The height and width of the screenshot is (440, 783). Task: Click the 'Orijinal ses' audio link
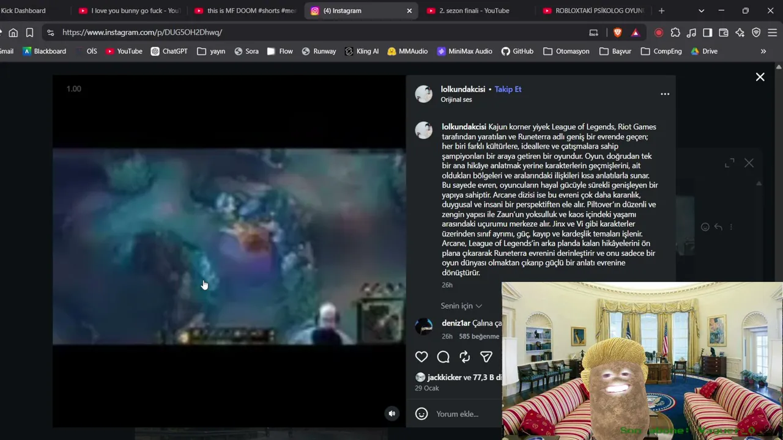pyautogui.click(x=456, y=100)
